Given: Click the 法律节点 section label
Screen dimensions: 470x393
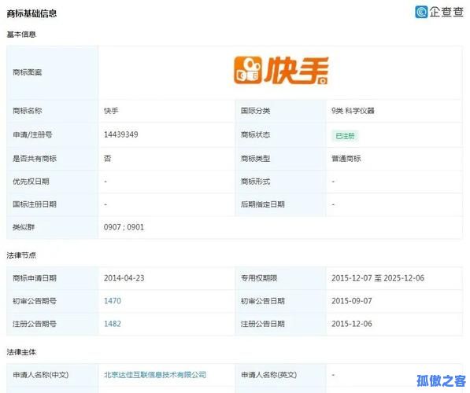Looking at the screenshot, I should (21, 255).
